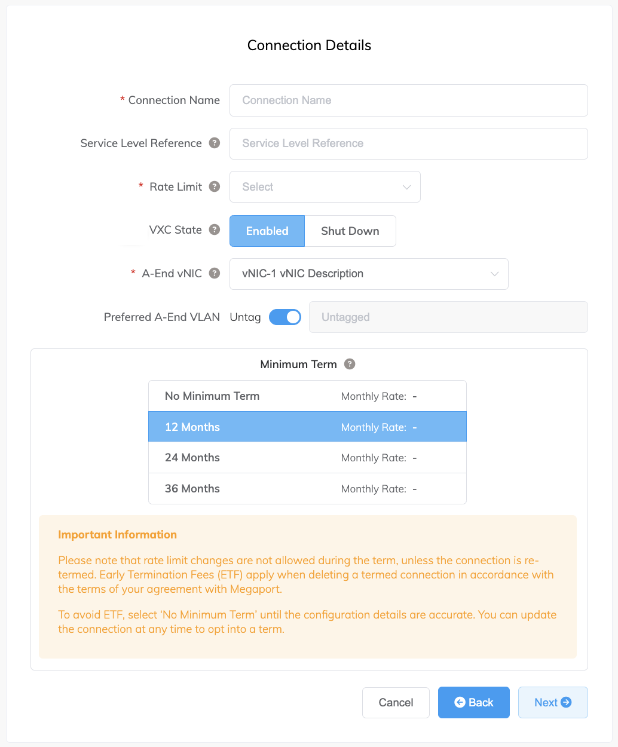The width and height of the screenshot is (618, 747).
Task: Click the left arrow icon in Back button
Action: pyautogui.click(x=460, y=702)
